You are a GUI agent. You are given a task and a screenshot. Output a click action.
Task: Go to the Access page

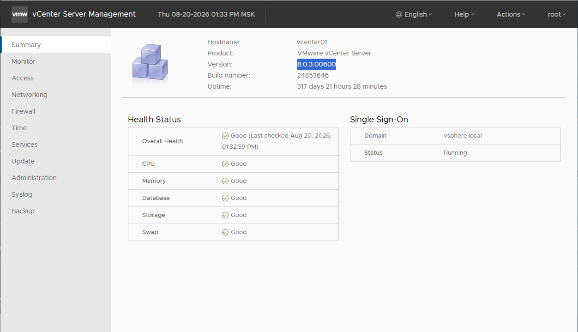pos(56,78)
